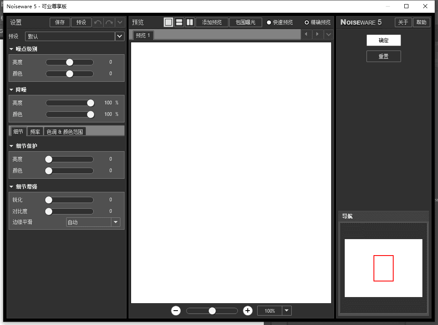Open the 边缘平滑 自动 dropdown
The image size is (438, 325).
click(116, 222)
